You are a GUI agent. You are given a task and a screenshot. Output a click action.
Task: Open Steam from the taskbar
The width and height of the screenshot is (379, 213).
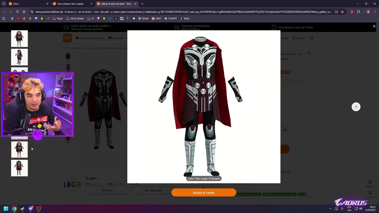pyautogui.click(x=22, y=209)
